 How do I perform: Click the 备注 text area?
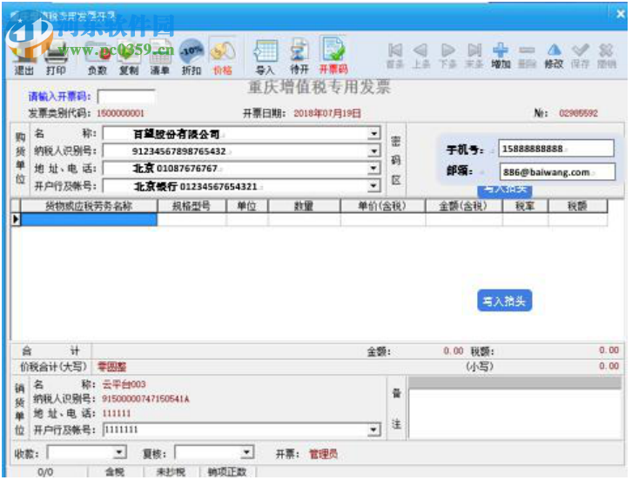(515, 414)
